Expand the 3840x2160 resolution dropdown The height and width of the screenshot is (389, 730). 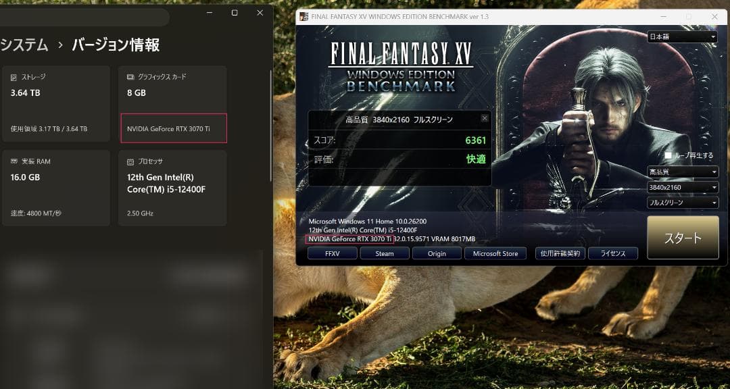point(683,188)
